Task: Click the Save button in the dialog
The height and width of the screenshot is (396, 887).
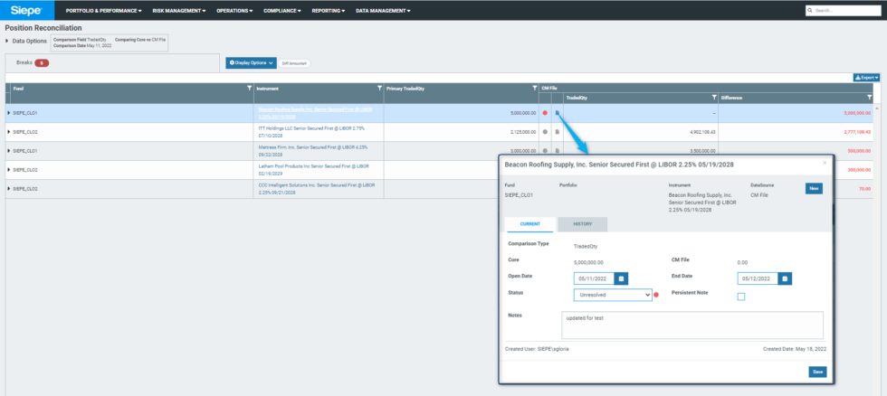Action: 817,372
